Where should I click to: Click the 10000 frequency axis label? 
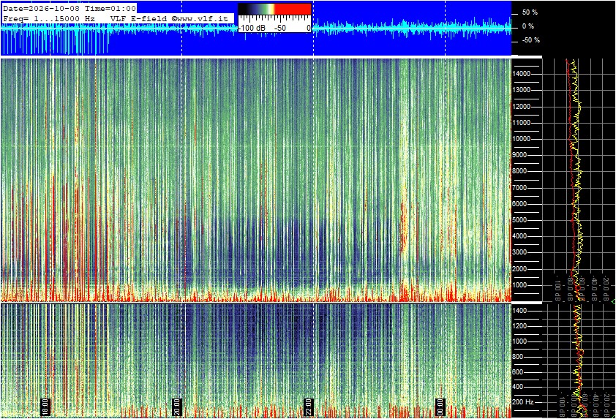pyautogui.click(x=522, y=139)
